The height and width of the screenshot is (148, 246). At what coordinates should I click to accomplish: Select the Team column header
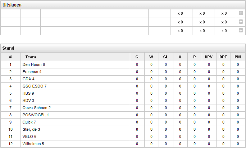(x=31, y=57)
